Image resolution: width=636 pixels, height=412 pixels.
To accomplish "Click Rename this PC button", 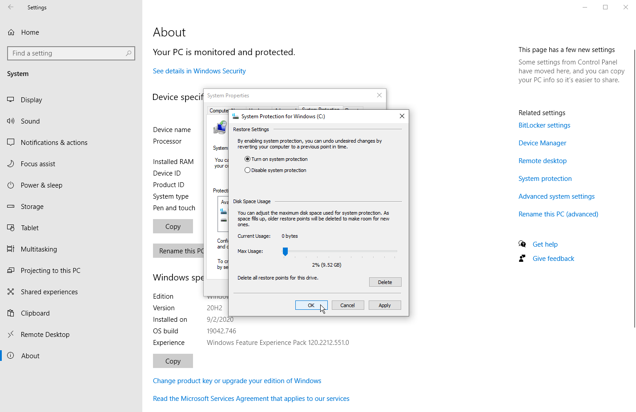I will 178,251.
